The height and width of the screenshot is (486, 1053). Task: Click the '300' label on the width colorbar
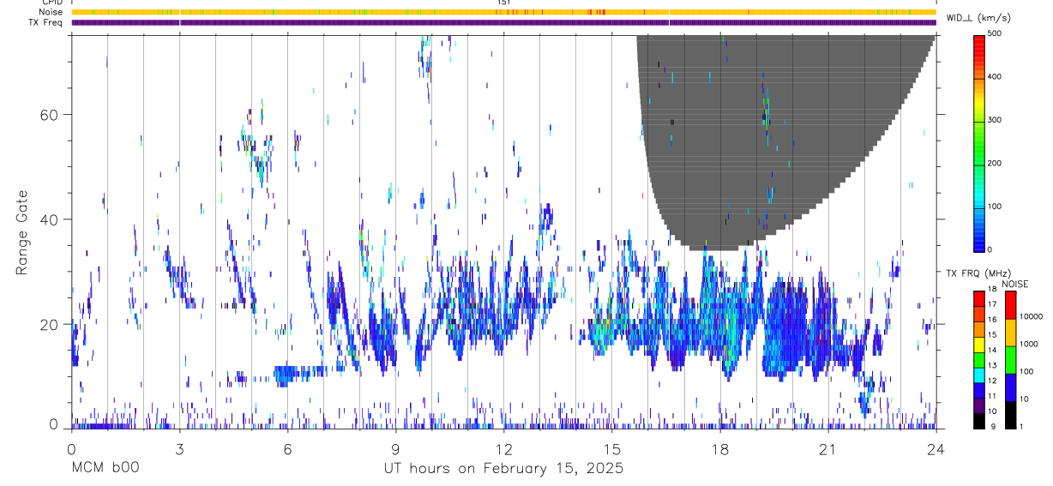[995, 120]
